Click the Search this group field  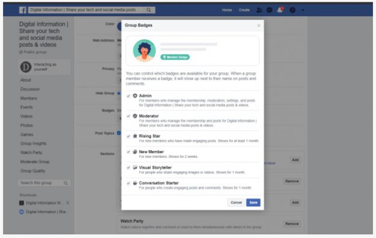(45, 183)
